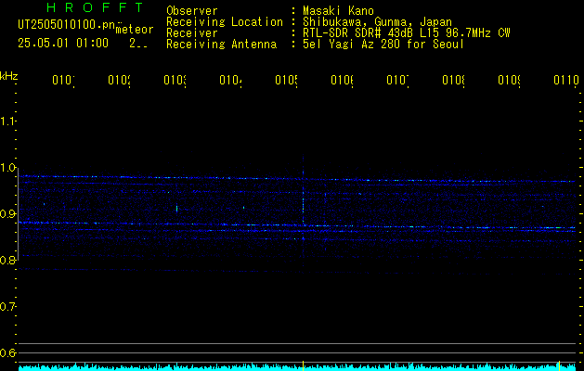Click the 0110 time marker
Viewport: 584px width, 371px height.
click(x=566, y=80)
